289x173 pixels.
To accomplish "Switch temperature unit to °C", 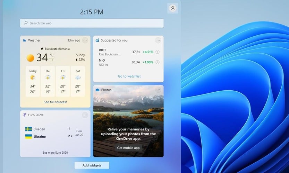I will point(52,55).
